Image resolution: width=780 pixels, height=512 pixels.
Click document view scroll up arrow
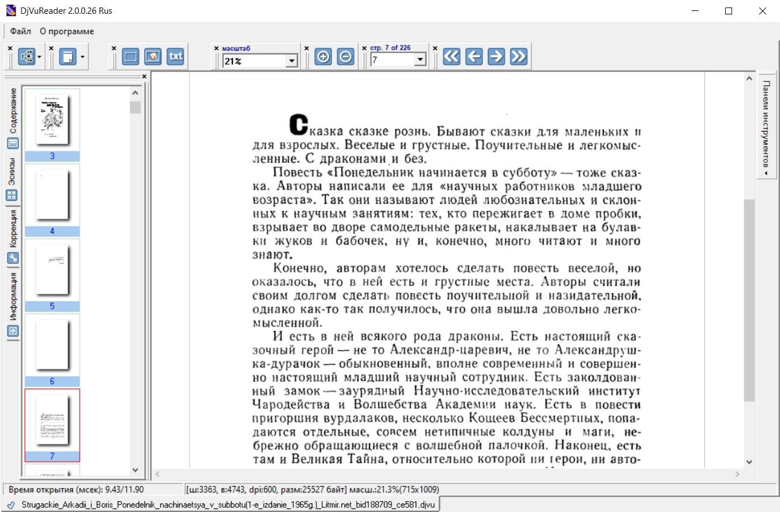pyautogui.click(x=749, y=78)
